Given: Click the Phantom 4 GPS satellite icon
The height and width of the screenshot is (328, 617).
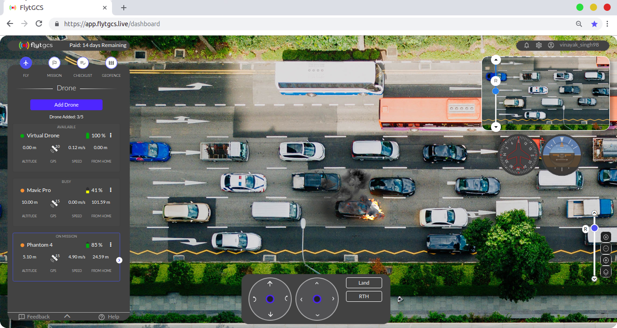Looking at the screenshot, I should 54,258.
